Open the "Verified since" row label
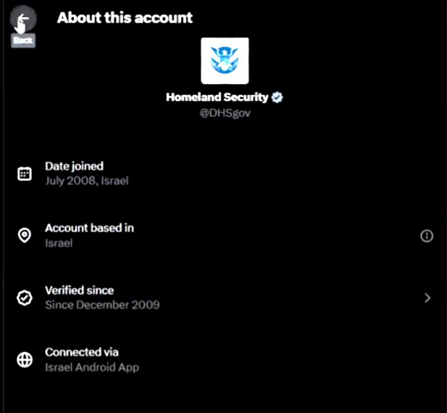 click(x=79, y=290)
